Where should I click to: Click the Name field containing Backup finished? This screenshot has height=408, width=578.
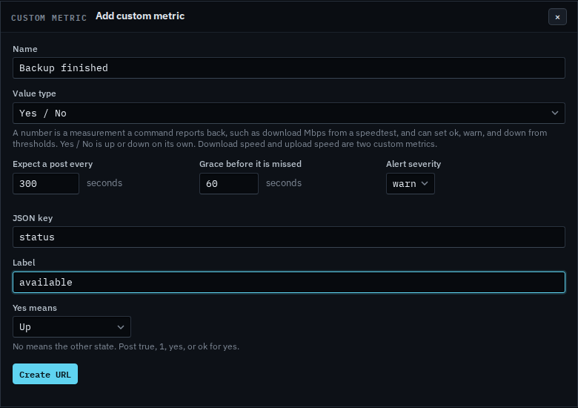289,68
